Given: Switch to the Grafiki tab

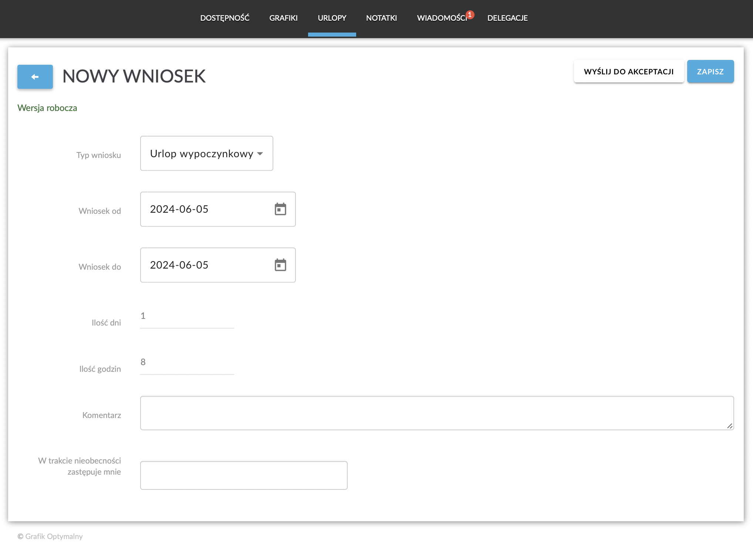Looking at the screenshot, I should click(283, 18).
